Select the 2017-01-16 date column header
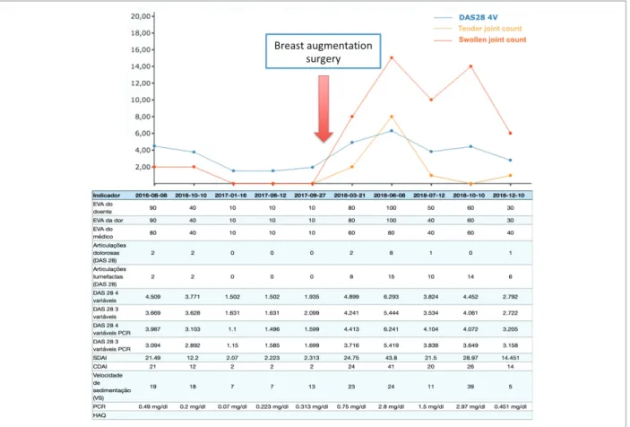This screenshot has height=427, width=630. pos(230,196)
